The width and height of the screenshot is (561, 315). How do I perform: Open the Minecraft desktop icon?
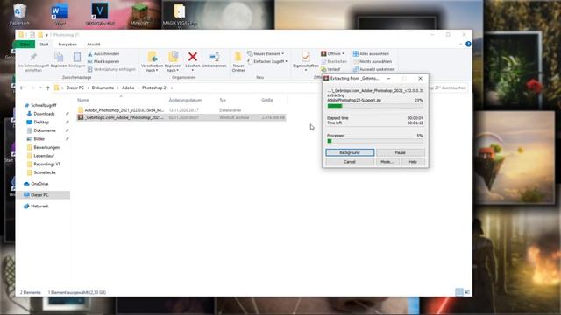[139, 14]
